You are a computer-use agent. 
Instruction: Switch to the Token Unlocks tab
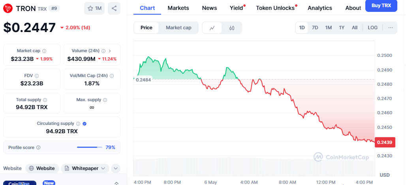(x=275, y=8)
